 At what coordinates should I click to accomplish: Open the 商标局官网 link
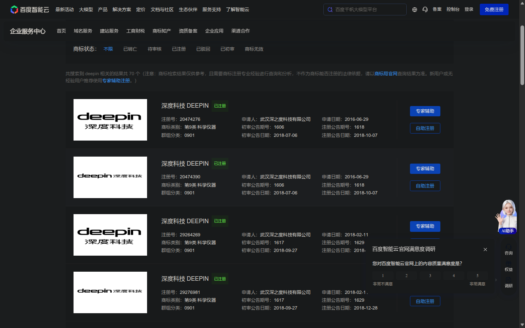click(x=386, y=74)
